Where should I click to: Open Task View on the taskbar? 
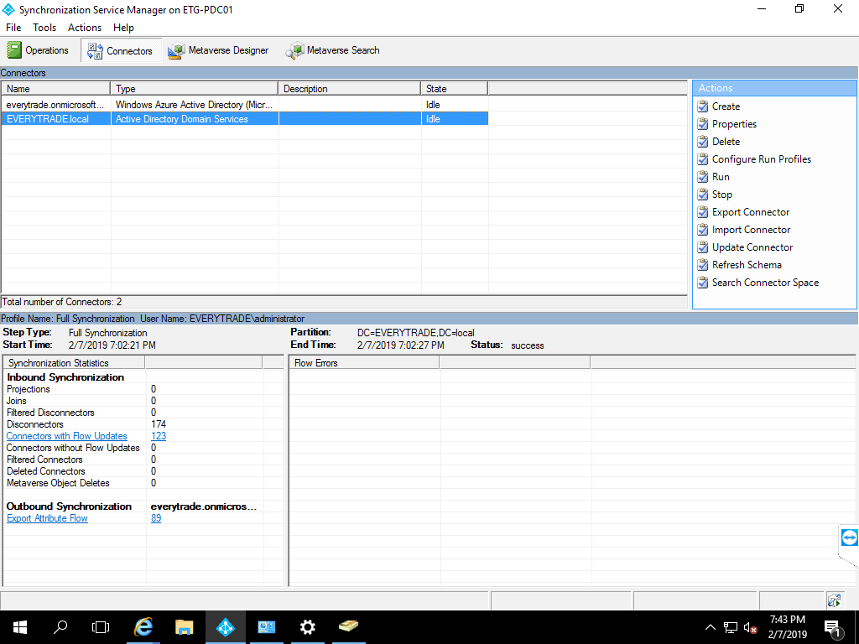point(101,627)
